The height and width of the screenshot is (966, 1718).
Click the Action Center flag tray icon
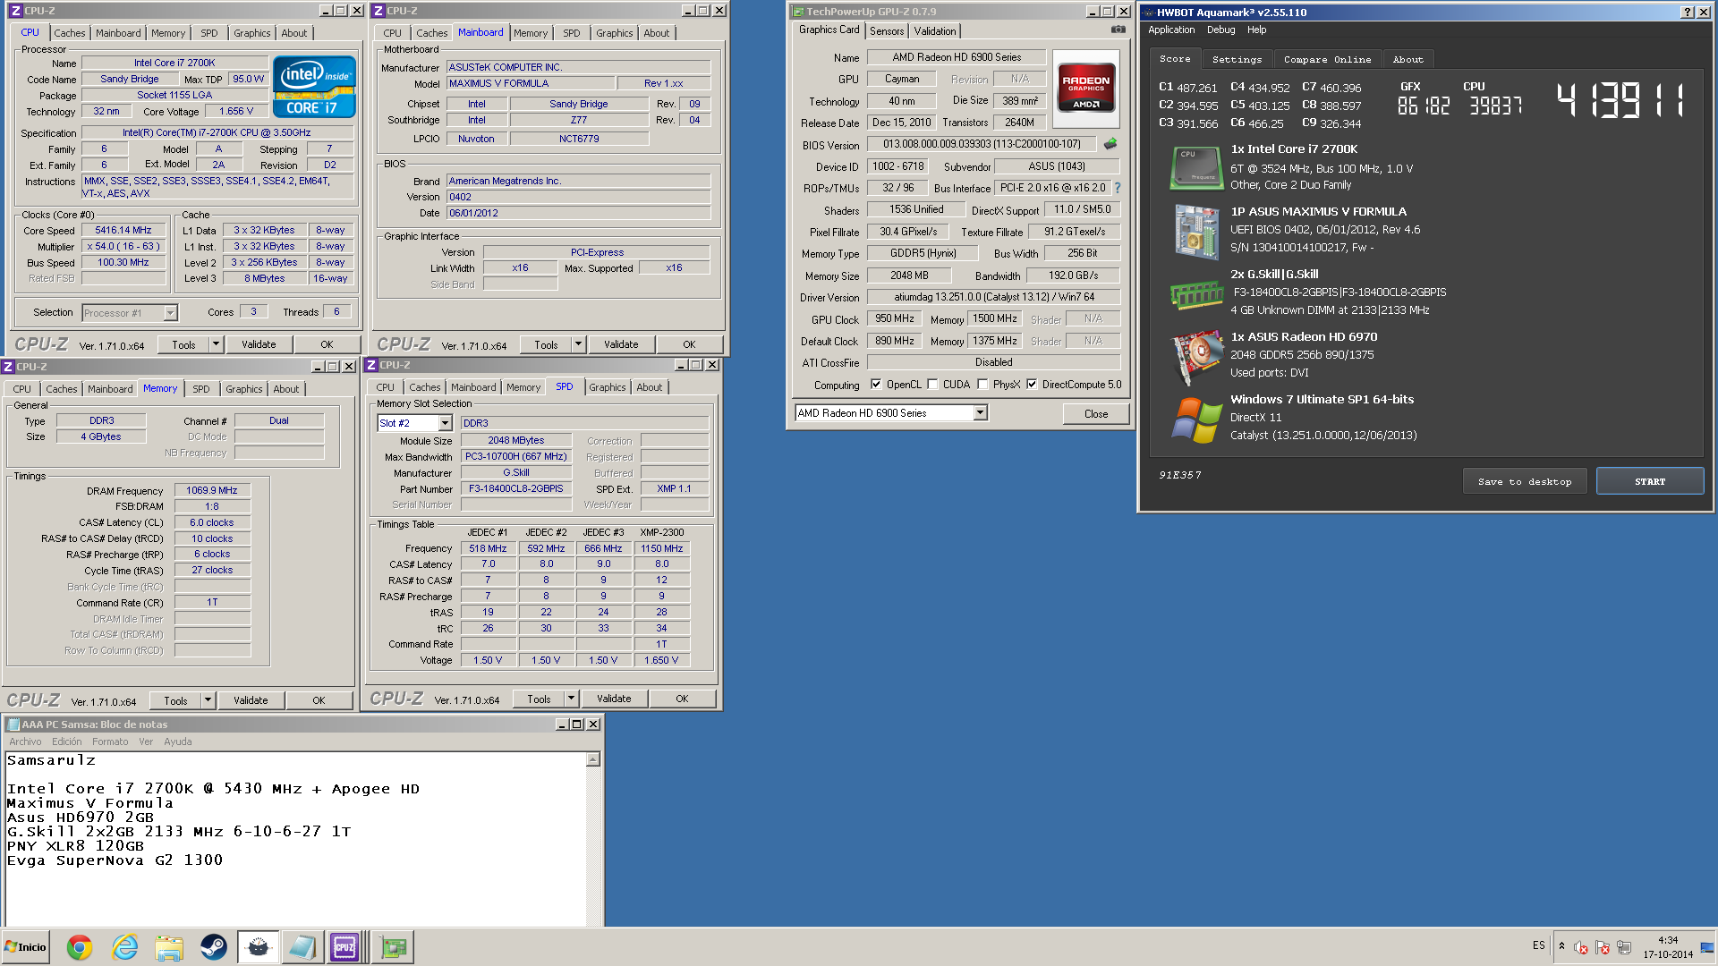point(1603,947)
